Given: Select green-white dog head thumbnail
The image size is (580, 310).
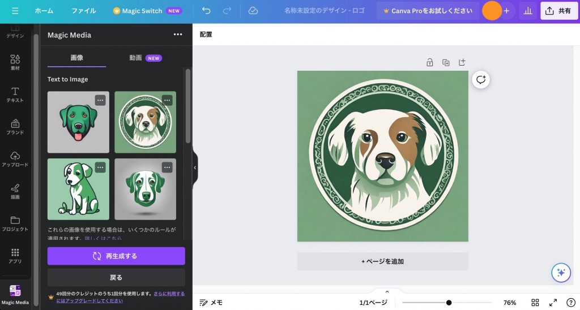Looking at the screenshot, I should click(146, 189).
